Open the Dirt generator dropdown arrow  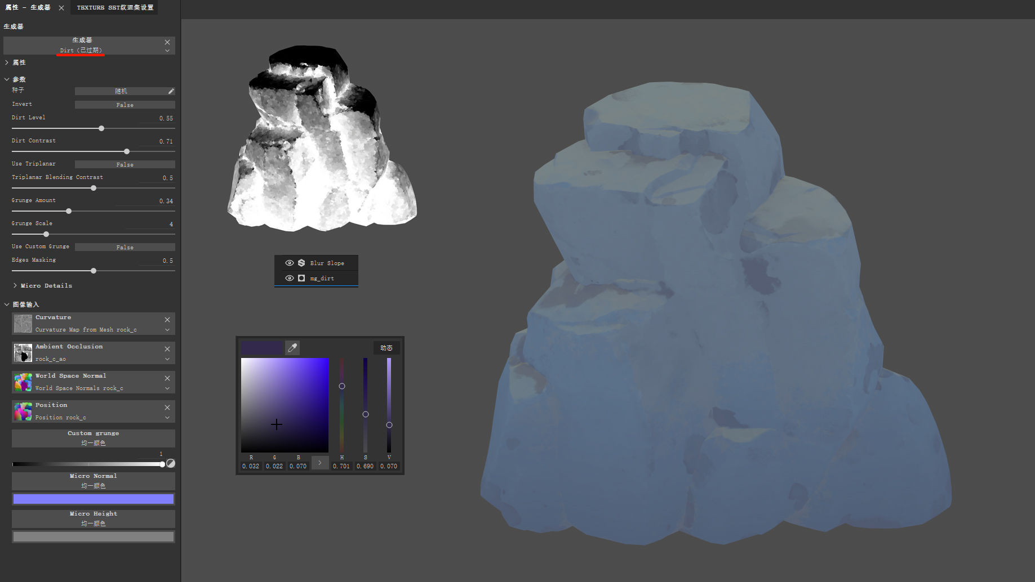tap(167, 51)
